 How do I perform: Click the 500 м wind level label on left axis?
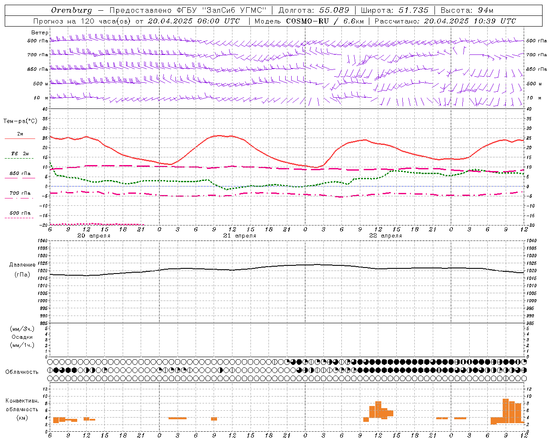click(41, 84)
